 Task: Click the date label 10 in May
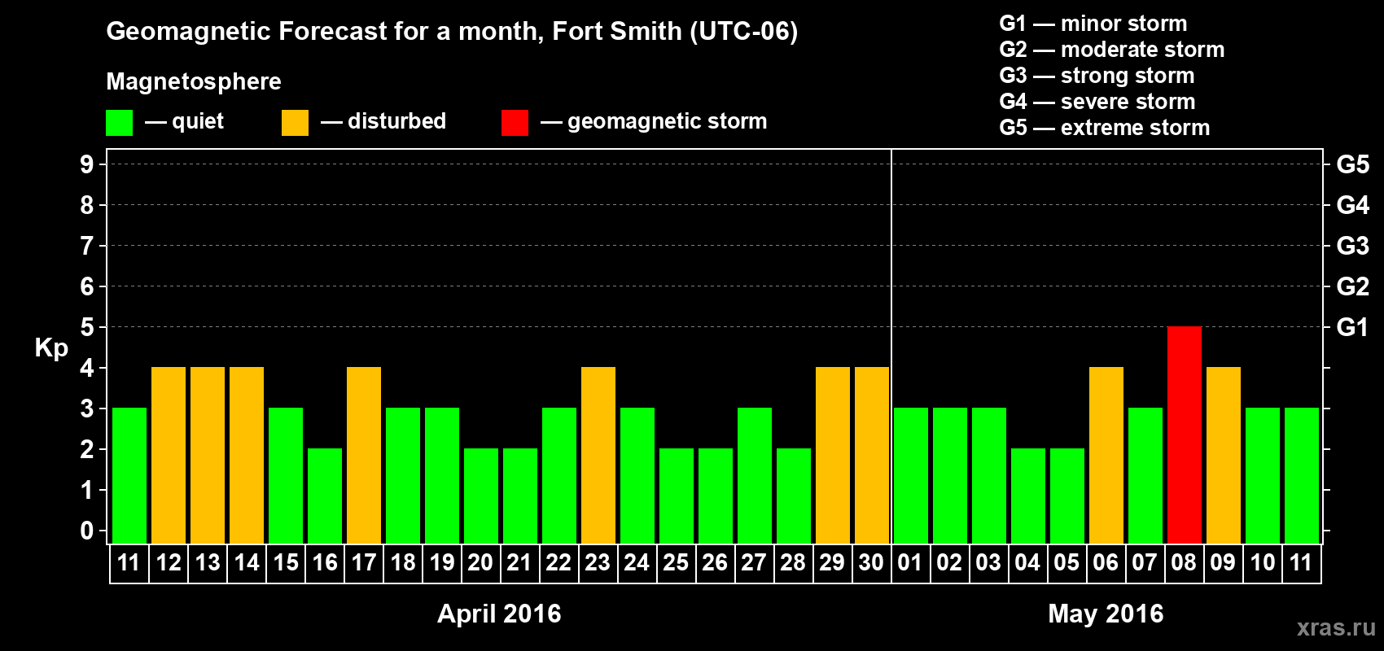(1263, 563)
